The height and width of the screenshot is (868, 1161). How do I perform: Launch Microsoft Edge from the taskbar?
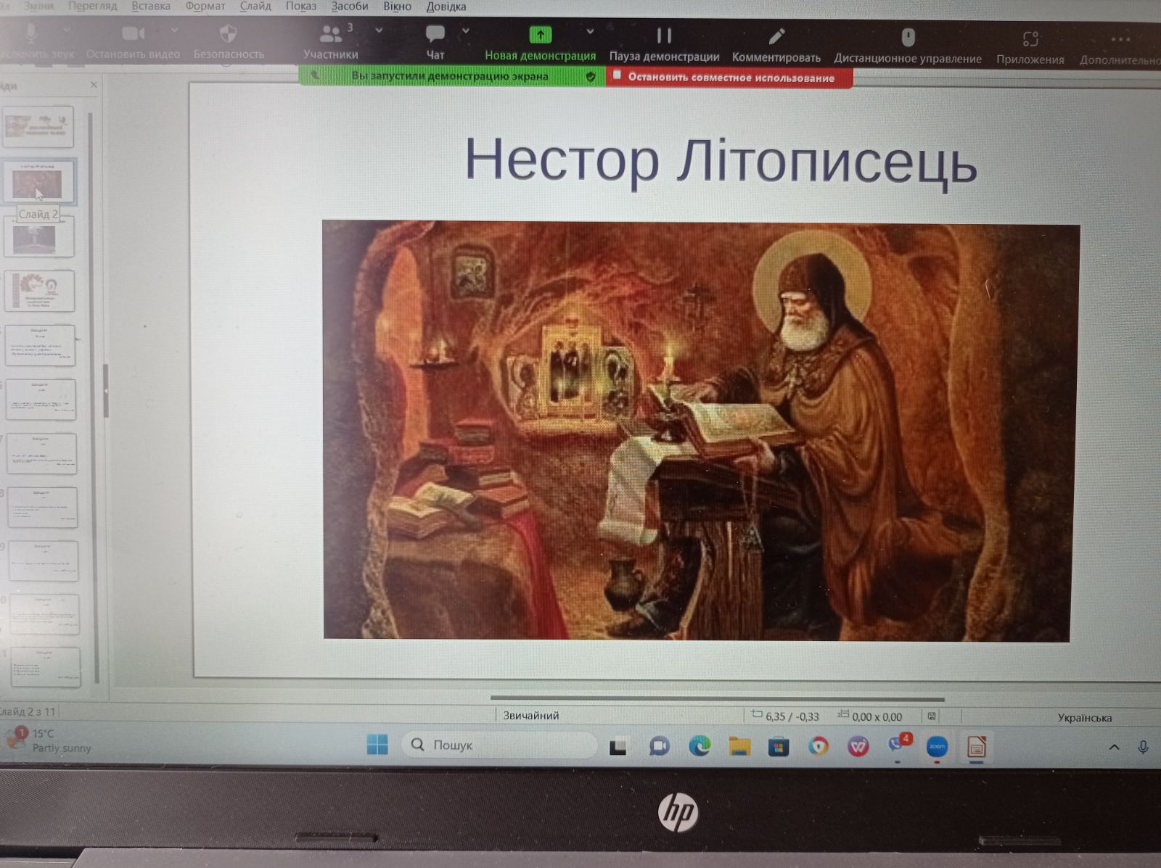700,746
